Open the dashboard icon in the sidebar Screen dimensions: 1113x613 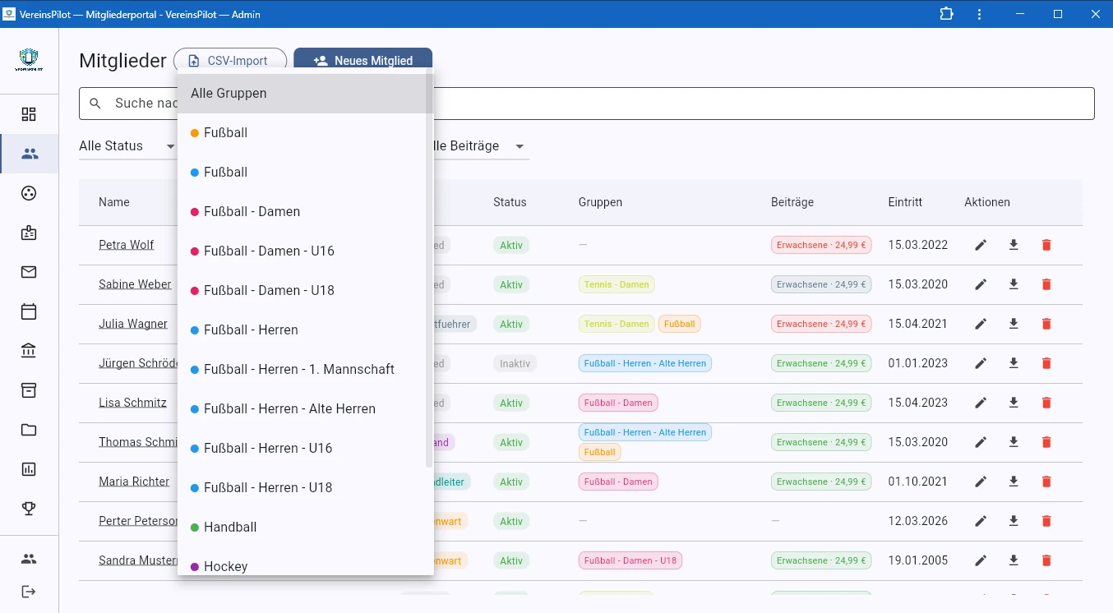[29, 114]
